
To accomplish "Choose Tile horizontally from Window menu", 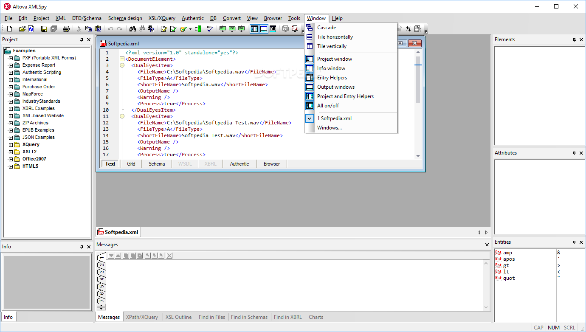I will 351,37.
